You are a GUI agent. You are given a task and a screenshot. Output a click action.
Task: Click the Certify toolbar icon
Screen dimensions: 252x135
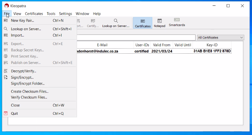tap(93, 21)
